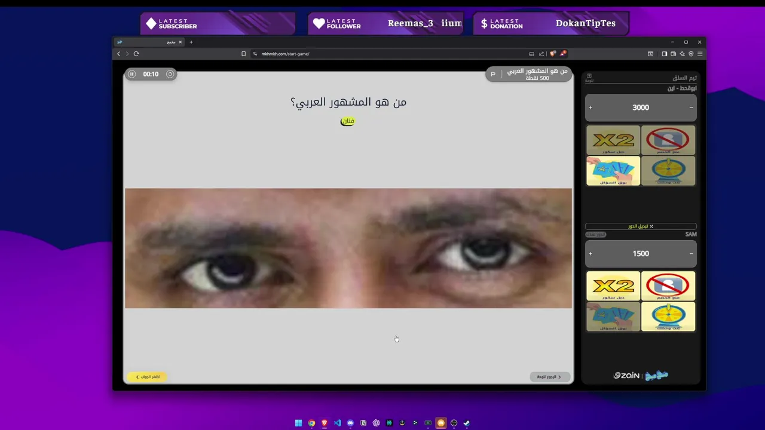The height and width of the screenshot is (430, 765).
Task: Open Steam from the taskbar
Action: click(467, 423)
